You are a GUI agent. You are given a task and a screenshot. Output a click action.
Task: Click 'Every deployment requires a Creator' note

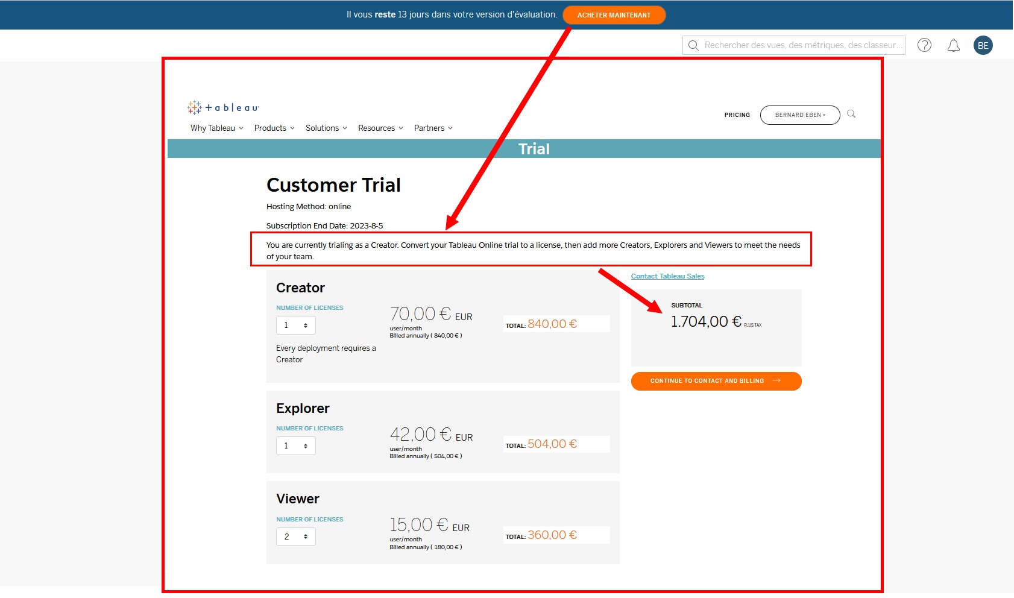pyautogui.click(x=326, y=354)
